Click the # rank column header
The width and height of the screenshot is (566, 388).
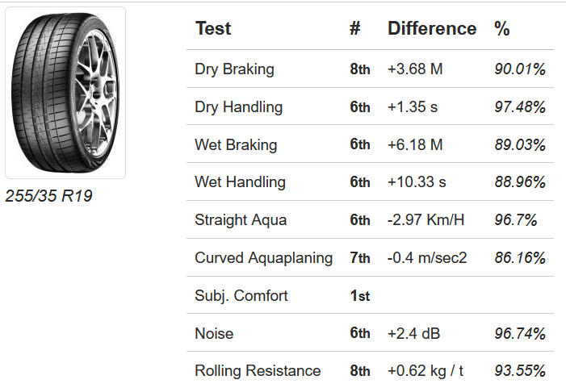(354, 28)
